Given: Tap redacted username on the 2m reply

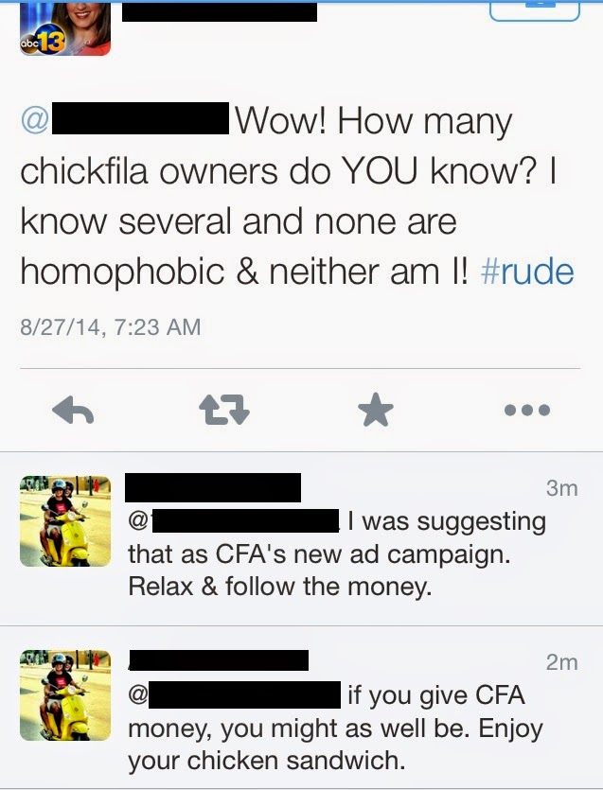Looking at the screenshot, I should [x=219, y=660].
